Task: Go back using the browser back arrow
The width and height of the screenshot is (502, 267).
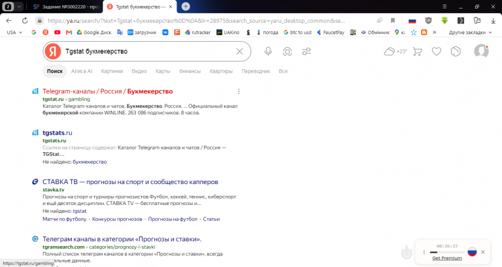Action: coord(8,20)
